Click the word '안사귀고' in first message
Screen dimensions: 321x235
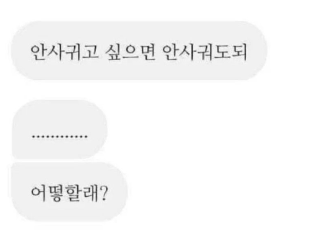64,52
